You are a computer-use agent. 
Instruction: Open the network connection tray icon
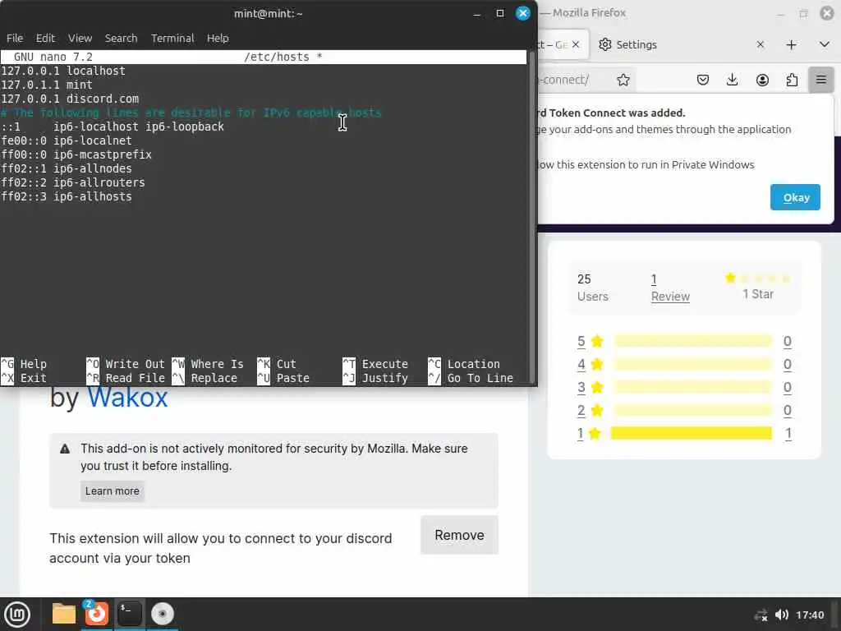(x=761, y=615)
